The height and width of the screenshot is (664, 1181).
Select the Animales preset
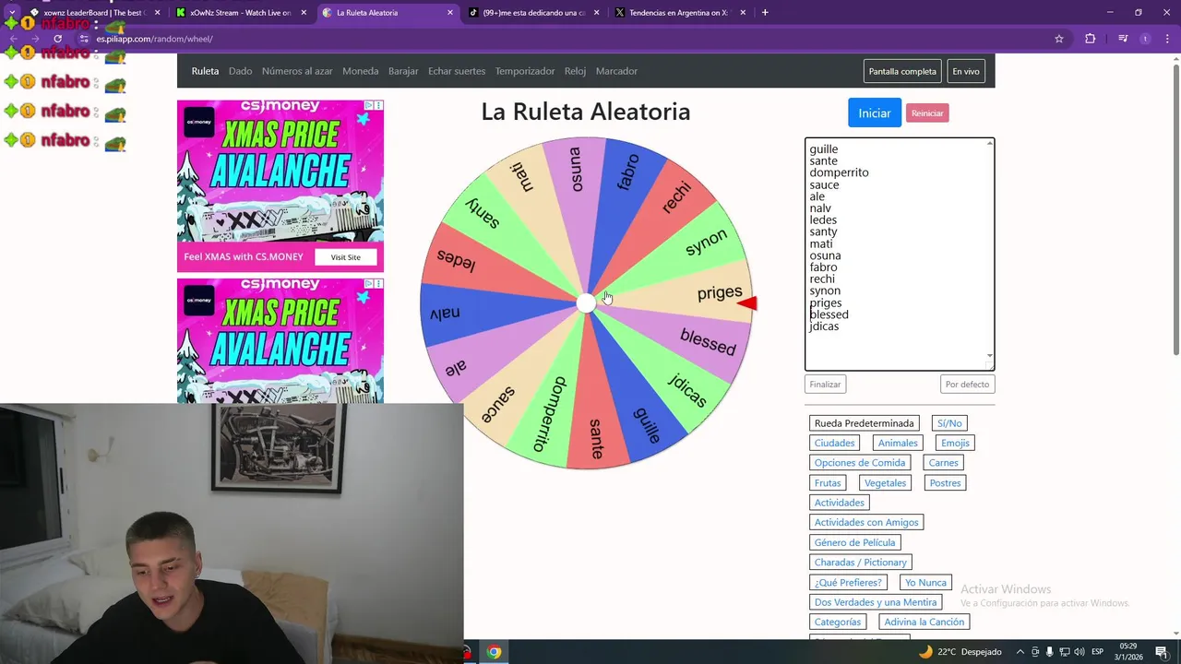(898, 443)
